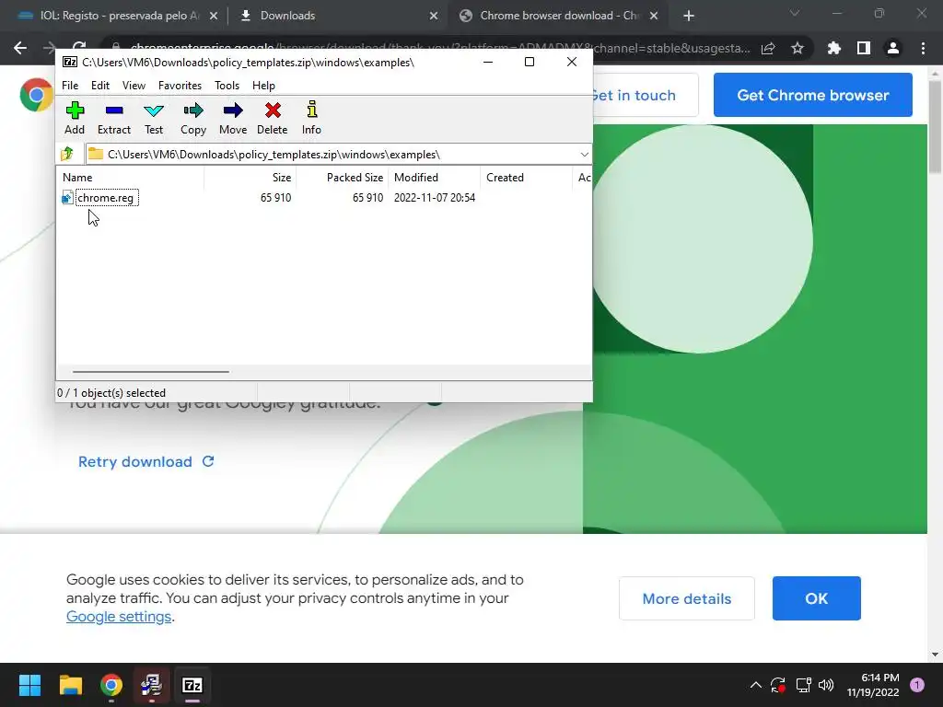
Task: Switch to the Downloads browser tab
Action: coord(287,16)
